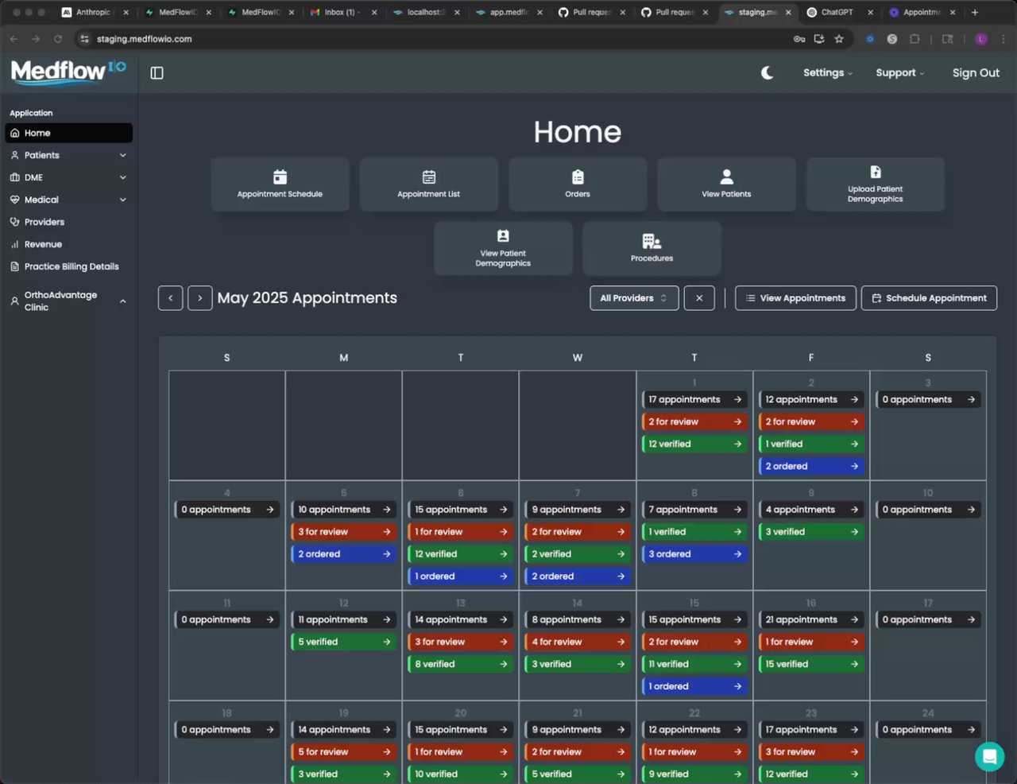Open the Procedures tile
The height and width of the screenshot is (784, 1017).
coord(652,248)
